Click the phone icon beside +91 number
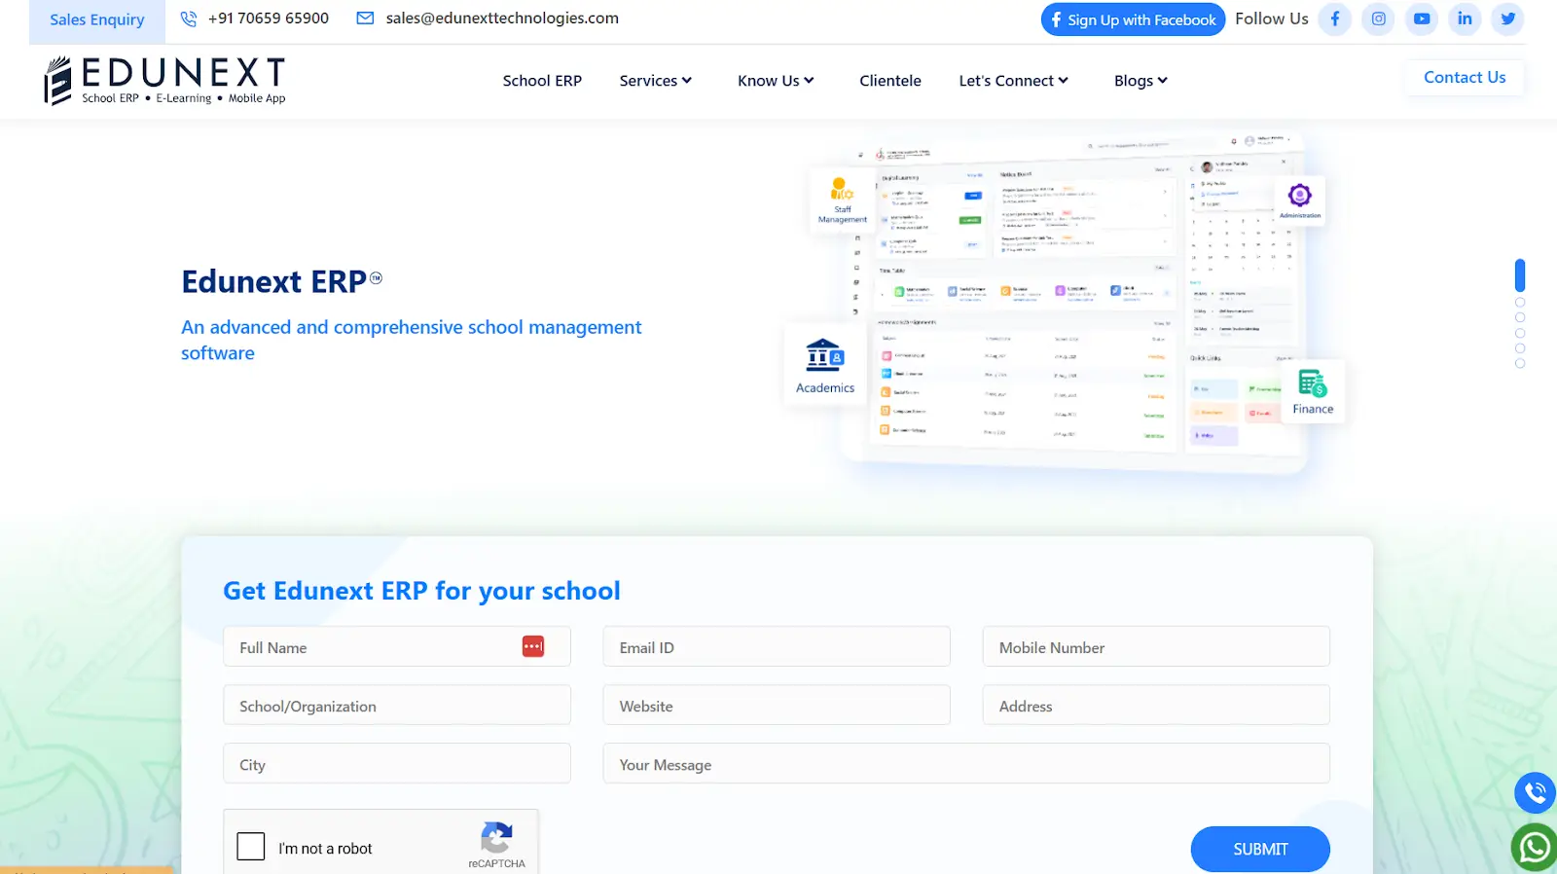The image size is (1557, 874). [x=189, y=18]
